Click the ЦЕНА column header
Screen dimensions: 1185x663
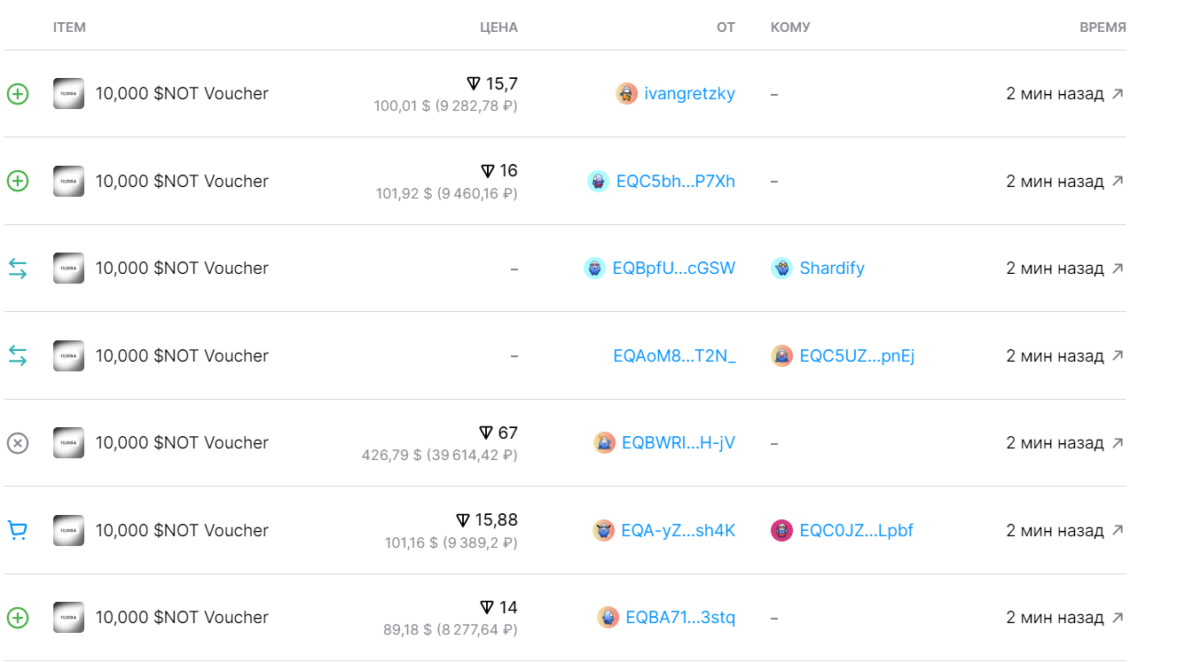pos(498,27)
